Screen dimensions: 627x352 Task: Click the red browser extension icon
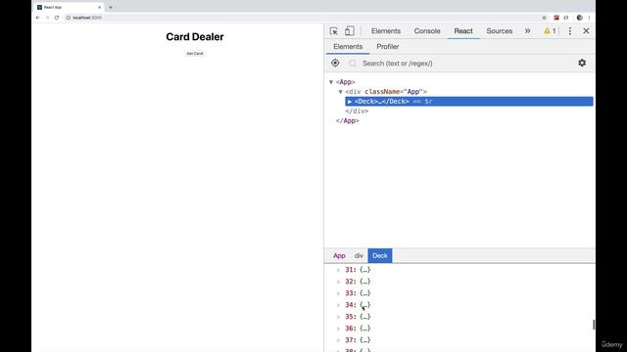(x=556, y=18)
